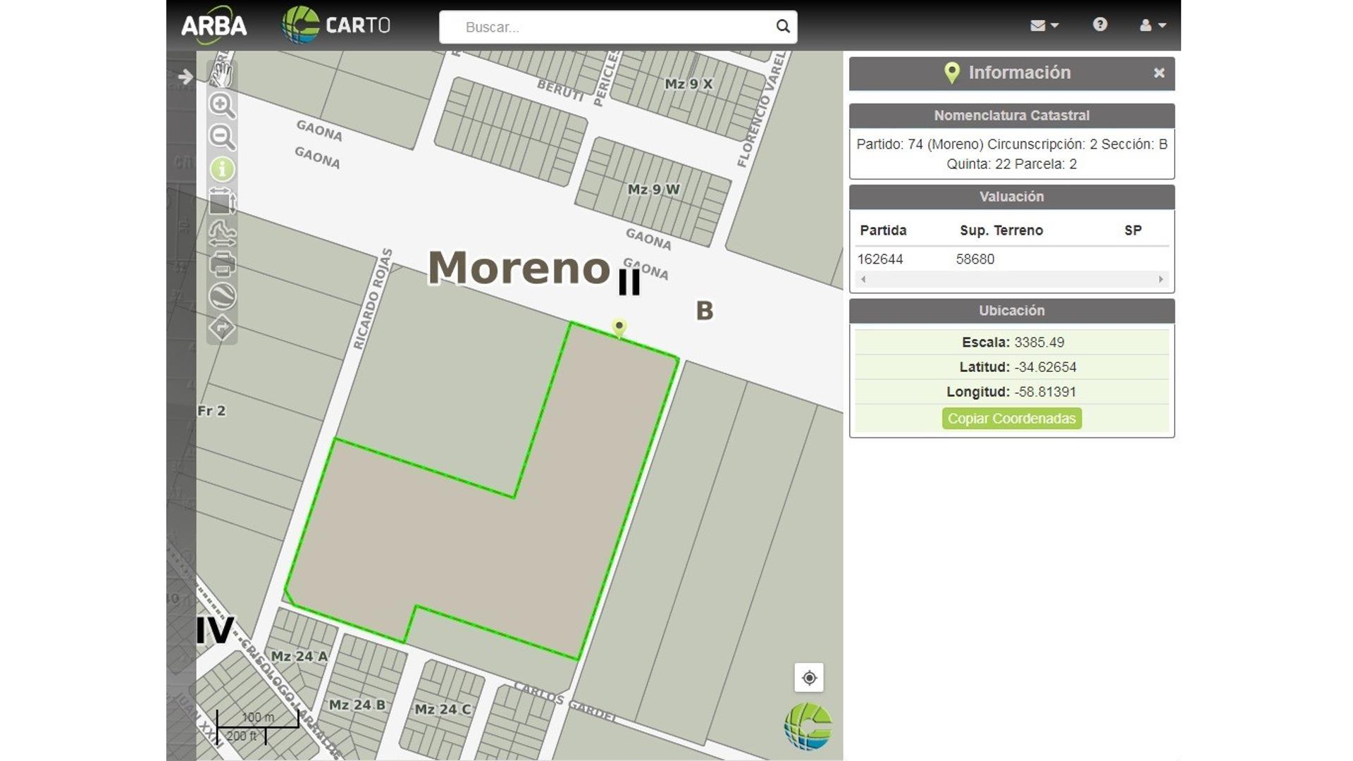The height and width of the screenshot is (761, 1353).
Task: Click the SP column header
Action: point(1132,230)
